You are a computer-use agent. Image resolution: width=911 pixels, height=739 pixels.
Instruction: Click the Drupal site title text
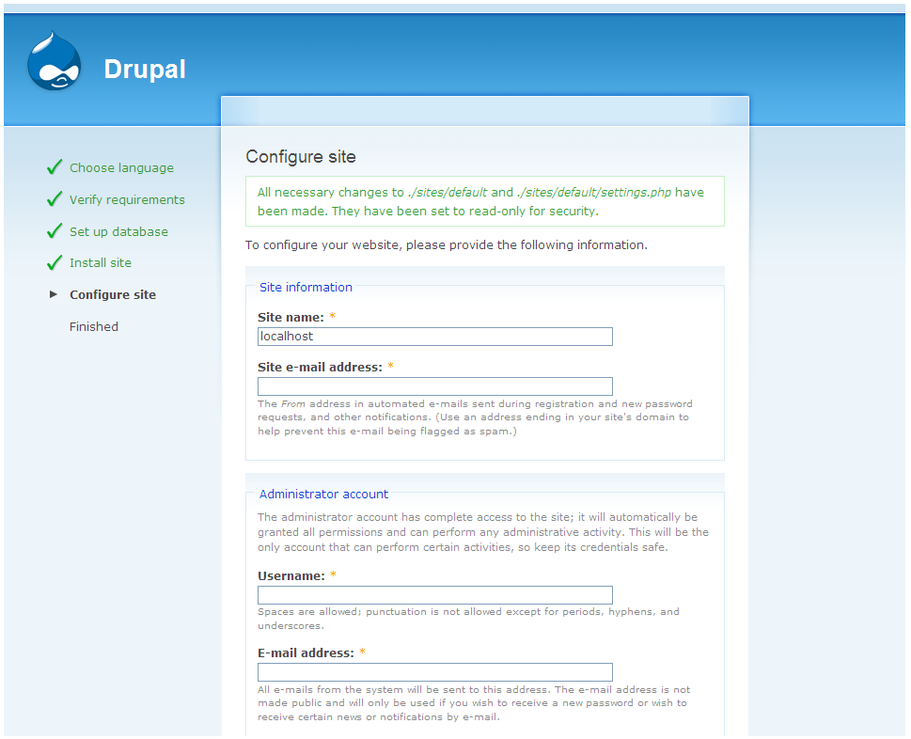145,70
